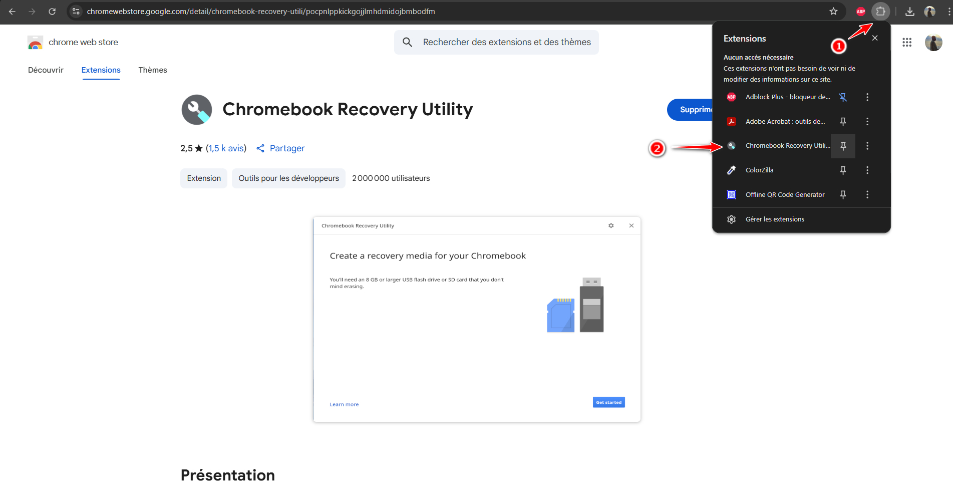Image resolution: width=953 pixels, height=491 pixels.
Task: Open the Downloads icon in toolbar
Action: (x=910, y=12)
